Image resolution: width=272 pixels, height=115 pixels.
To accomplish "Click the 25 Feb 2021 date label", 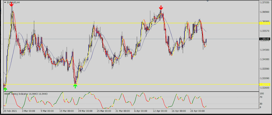I will click(10, 111).
